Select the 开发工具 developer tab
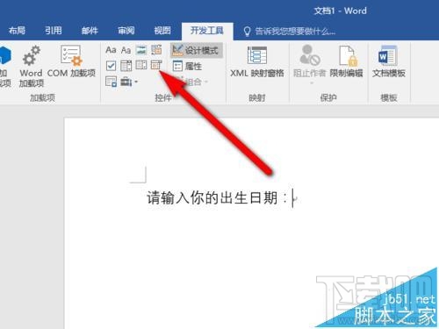This screenshot has height=329, width=439. point(207,31)
